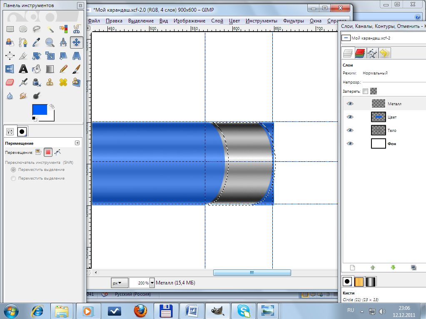Select the Zoom magnifier tool
Image resolution: width=426 pixels, height=319 pixels.
tap(50, 42)
